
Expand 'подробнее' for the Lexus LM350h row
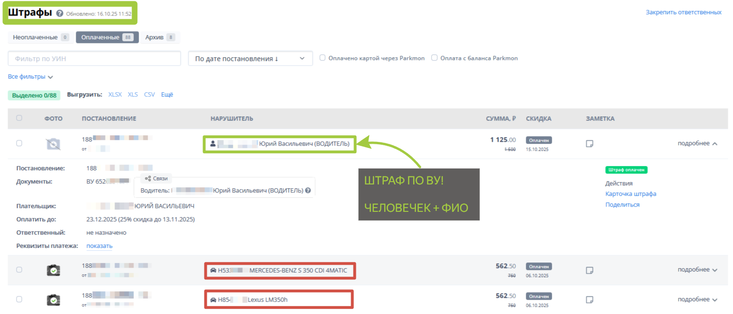click(x=698, y=299)
